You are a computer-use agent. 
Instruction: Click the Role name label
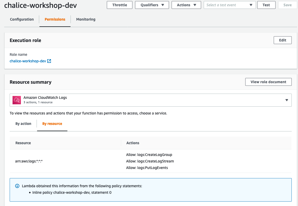click(x=19, y=55)
